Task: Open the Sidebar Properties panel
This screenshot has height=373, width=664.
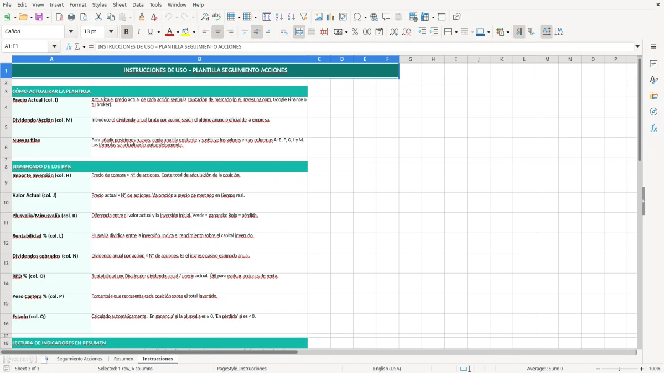Action: pos(653,64)
